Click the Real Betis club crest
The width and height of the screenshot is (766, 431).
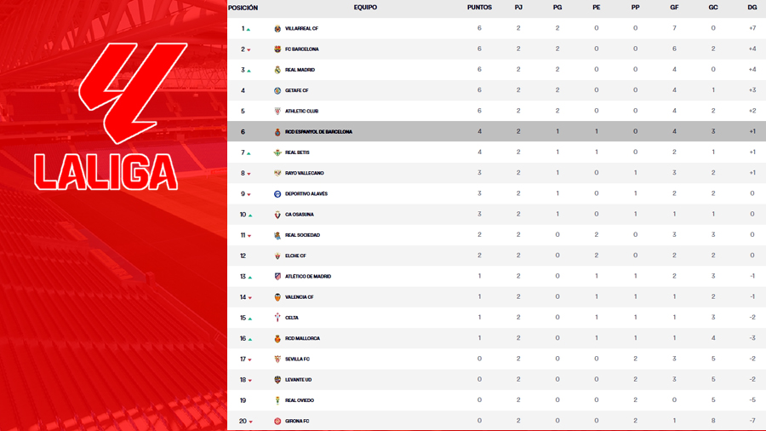tap(277, 152)
